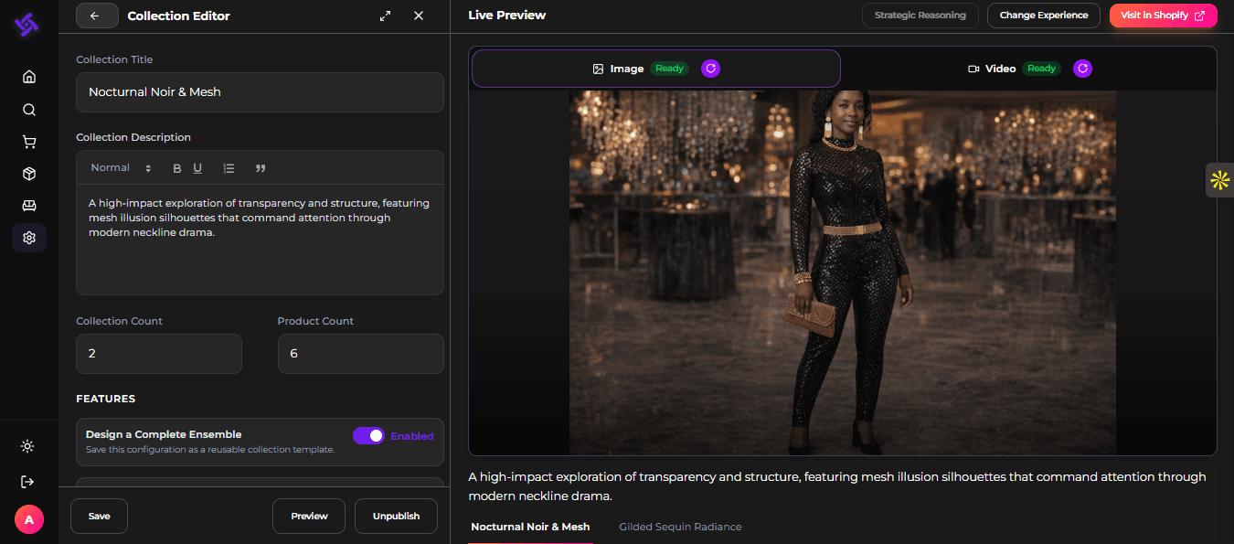
Task: Click the Save button
Action: (99, 516)
